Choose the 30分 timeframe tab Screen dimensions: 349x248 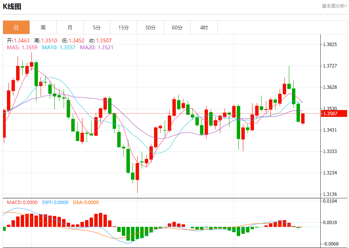pos(150,28)
